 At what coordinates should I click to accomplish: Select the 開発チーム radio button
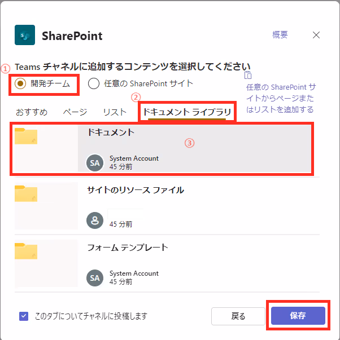pyautogui.click(x=20, y=83)
